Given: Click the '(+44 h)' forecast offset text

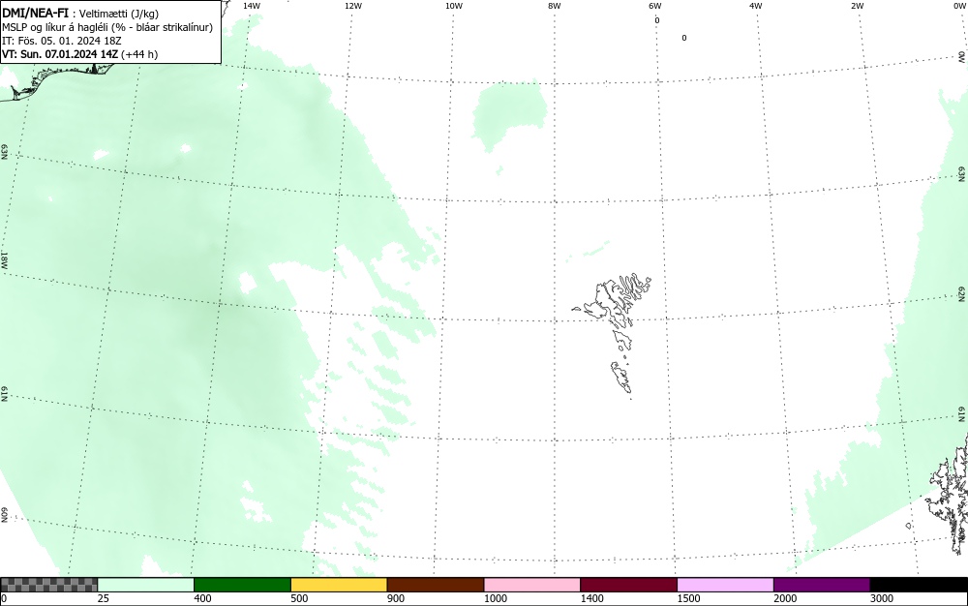Looking at the screenshot, I should click(x=139, y=54).
